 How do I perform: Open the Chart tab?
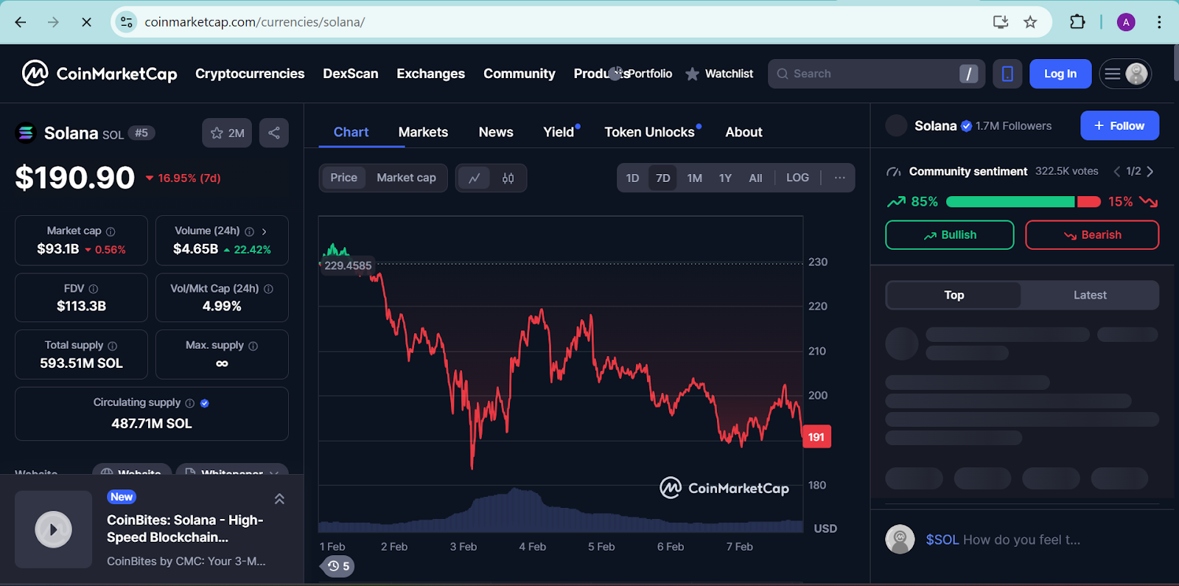coord(351,132)
